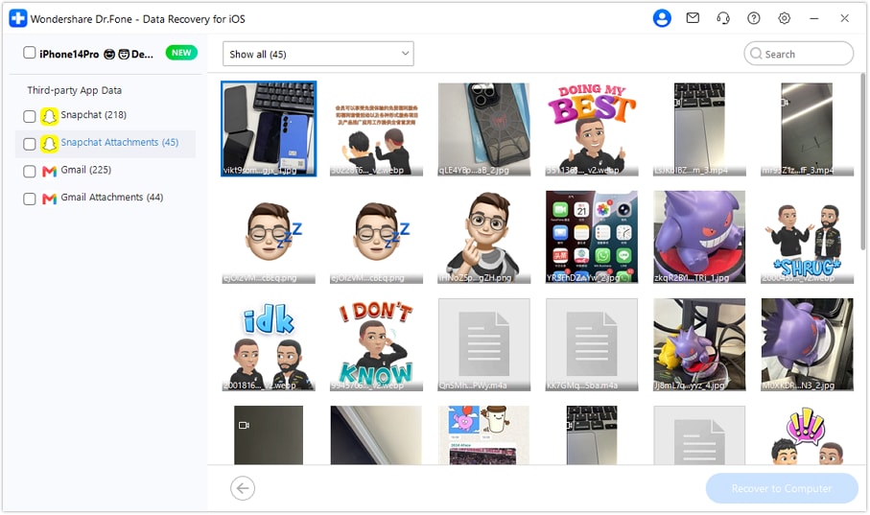870x515 pixels.
Task: Select the Gengar and Pikachu yvz_4.jpg thumbnail
Action: pos(699,344)
